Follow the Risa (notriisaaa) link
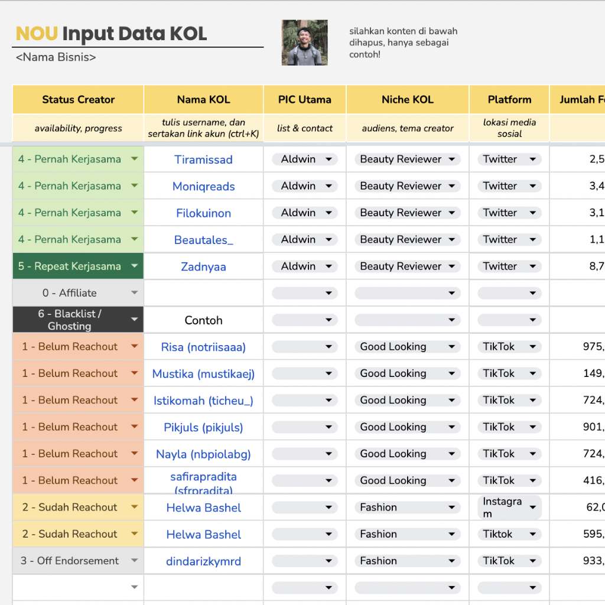The height and width of the screenshot is (605, 605). [203, 347]
